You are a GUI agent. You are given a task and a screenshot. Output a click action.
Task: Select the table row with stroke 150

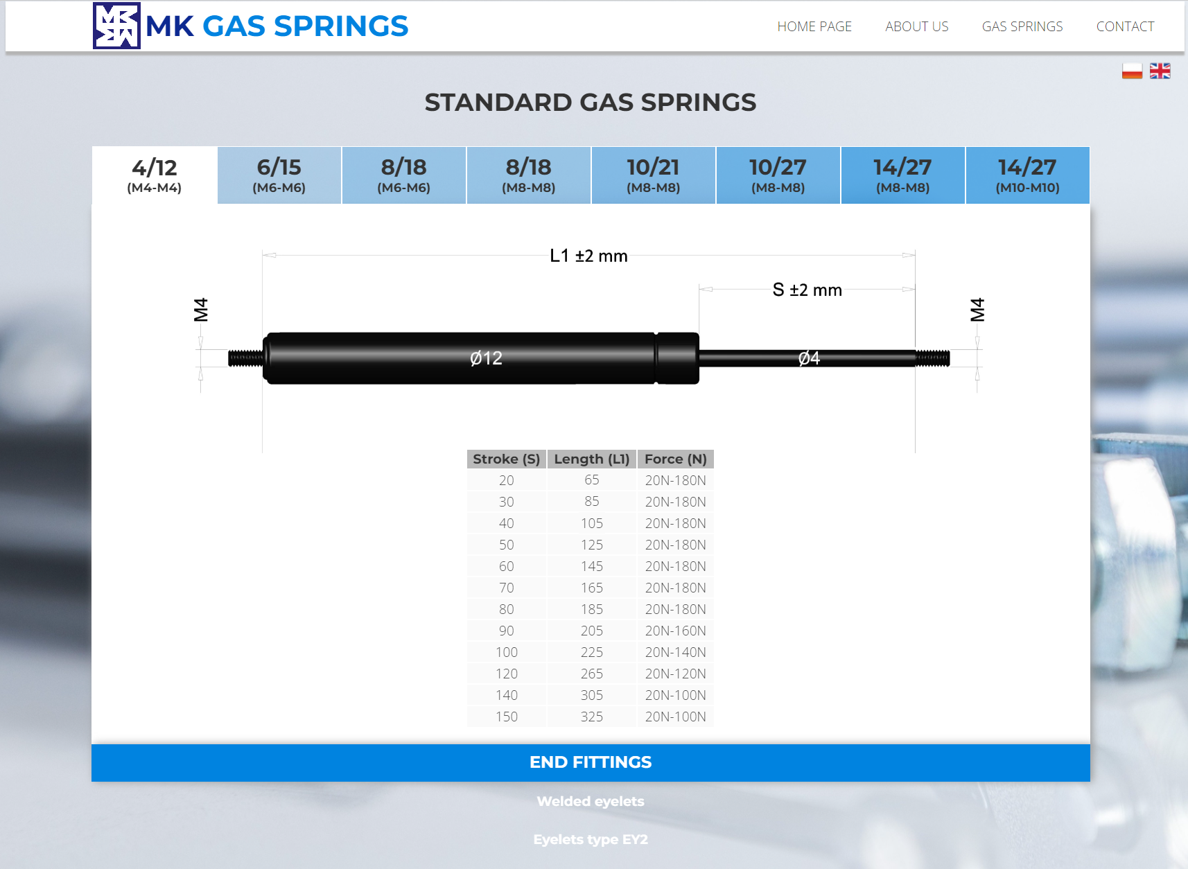(591, 717)
